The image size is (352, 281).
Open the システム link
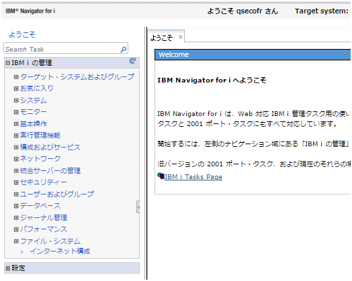coord(34,100)
